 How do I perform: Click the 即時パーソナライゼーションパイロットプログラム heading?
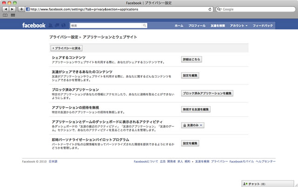(x=90, y=139)
